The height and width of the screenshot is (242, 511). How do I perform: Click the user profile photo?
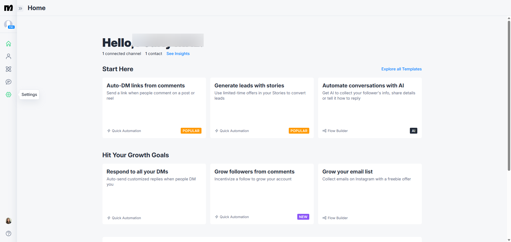[x=9, y=221]
